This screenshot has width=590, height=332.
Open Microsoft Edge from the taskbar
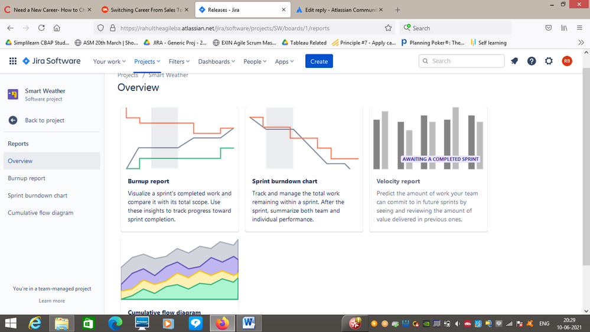coord(115,323)
